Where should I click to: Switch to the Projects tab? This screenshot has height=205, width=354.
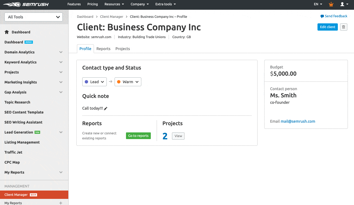point(123,49)
